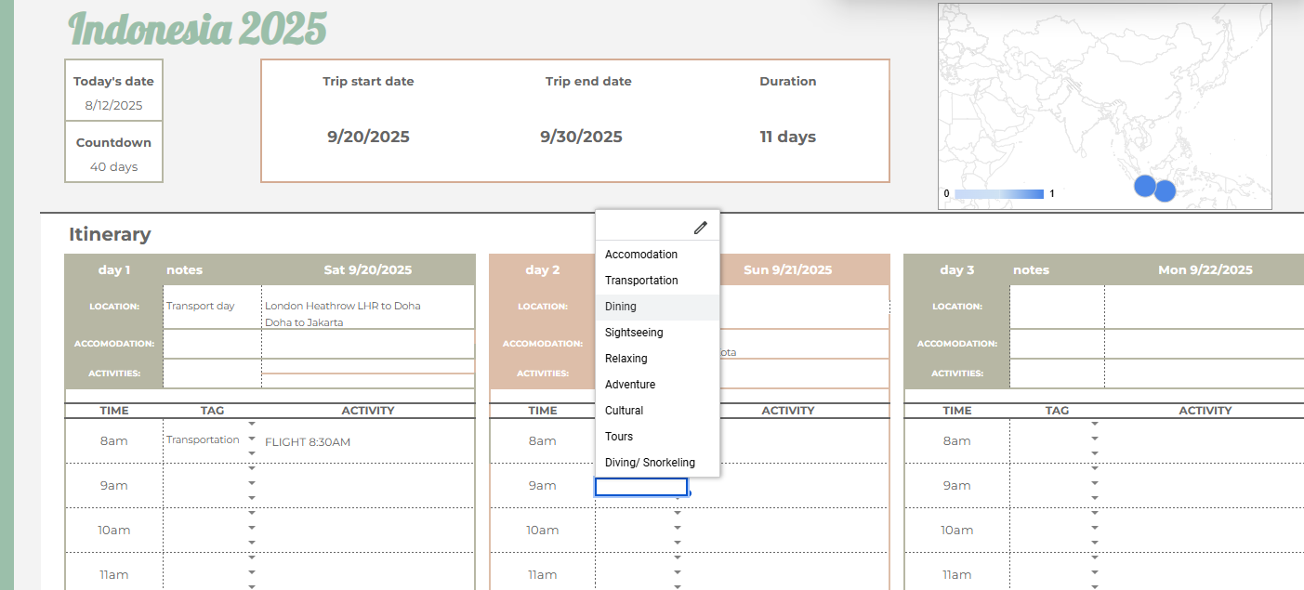
Task: Choose Dining in the dropdown list
Action: pos(621,307)
